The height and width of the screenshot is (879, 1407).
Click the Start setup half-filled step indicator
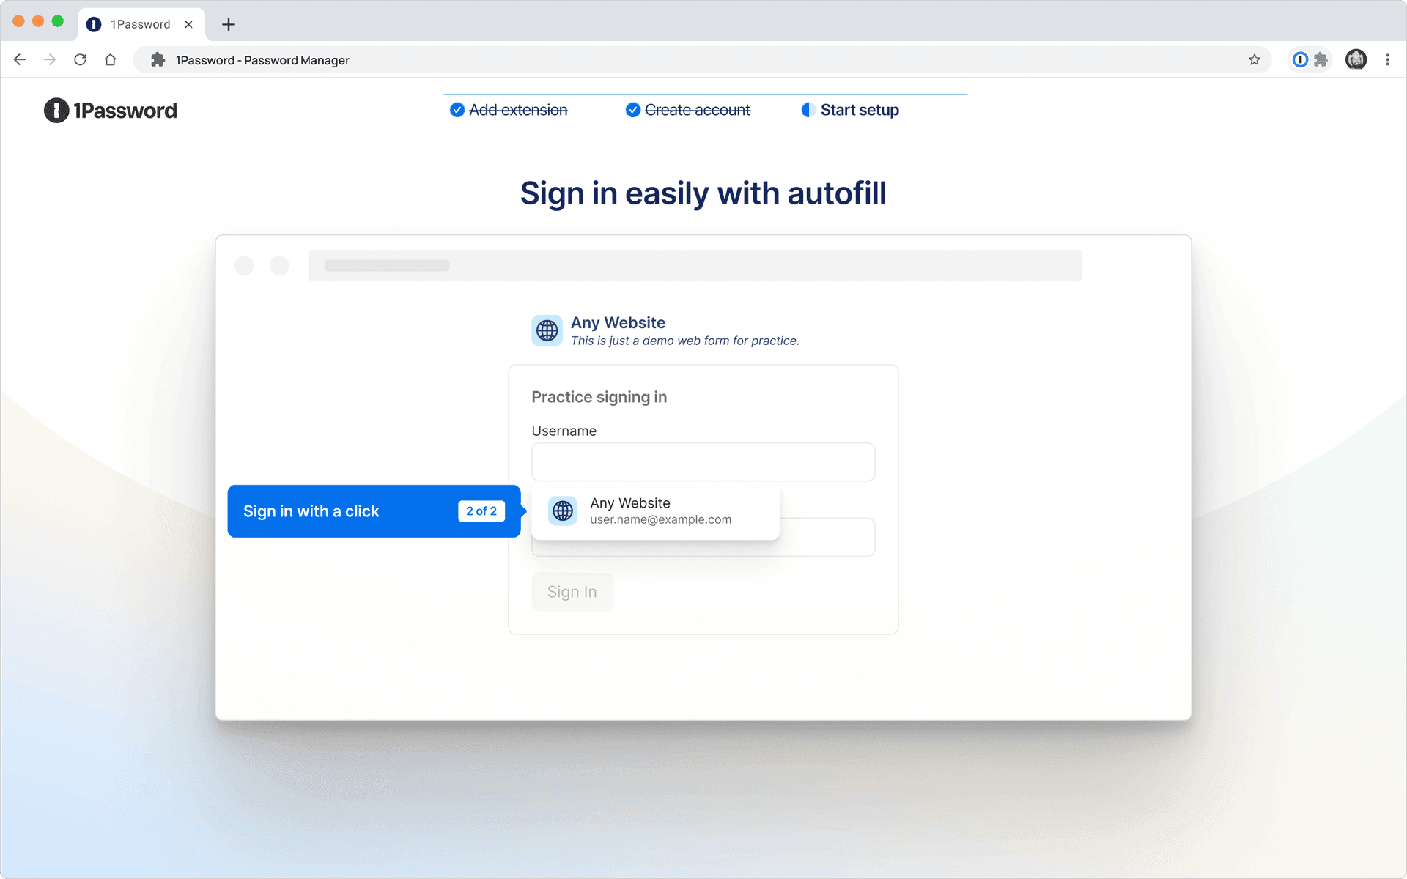(x=808, y=110)
